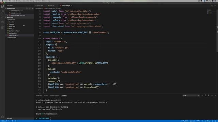Close rollup.config.js in Open Editors list
Viewport: 218px width, 122px height.
pyautogui.click(x=7, y=15)
